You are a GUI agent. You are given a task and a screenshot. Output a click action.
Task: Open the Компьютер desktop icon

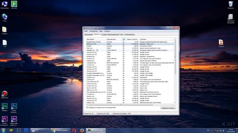pyautogui.click(x=4, y=5)
